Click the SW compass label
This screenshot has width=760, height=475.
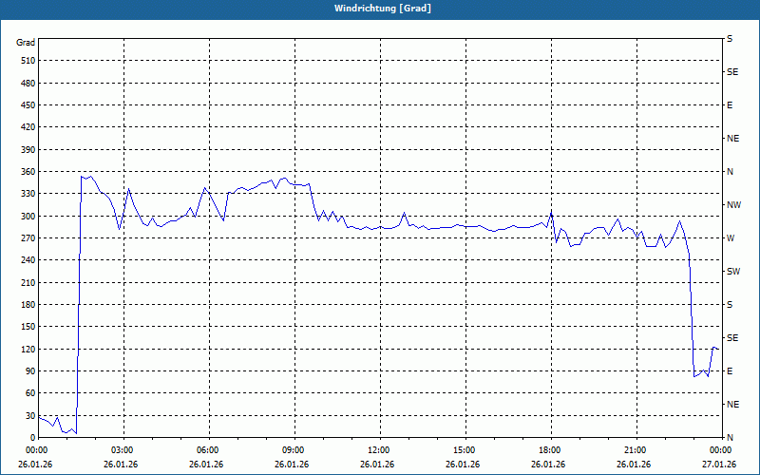pyautogui.click(x=733, y=272)
